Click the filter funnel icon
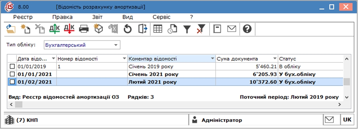Viewport: 359px width, 130px height. point(187,29)
